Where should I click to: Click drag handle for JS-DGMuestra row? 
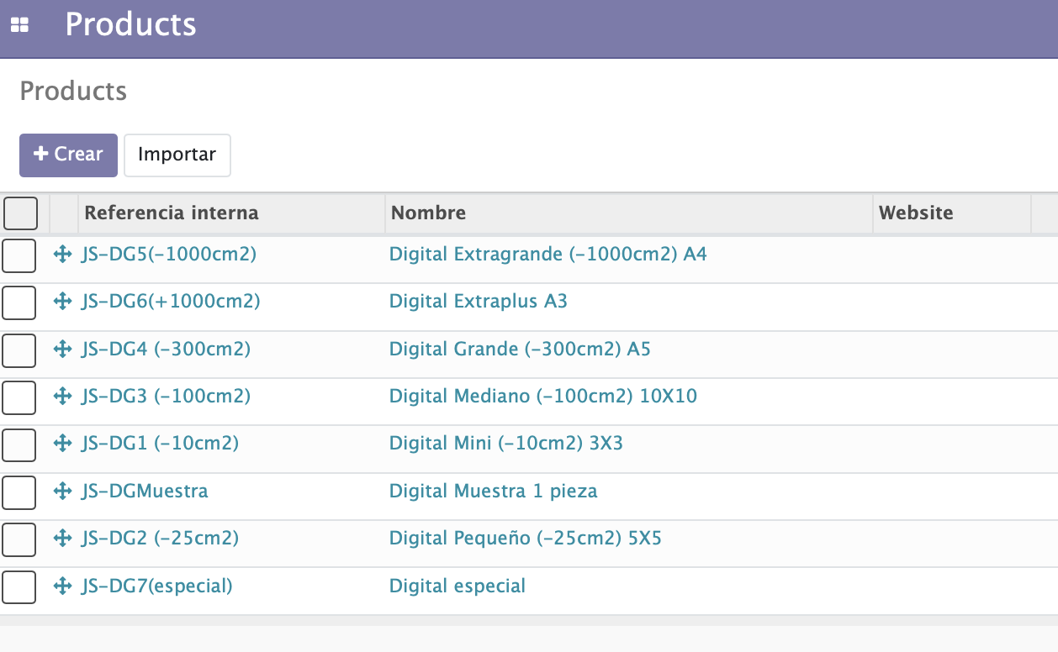pyautogui.click(x=61, y=491)
